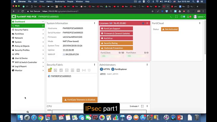Open CPU widget options menu
Screen dimensions: 217x122
coord(147,106)
